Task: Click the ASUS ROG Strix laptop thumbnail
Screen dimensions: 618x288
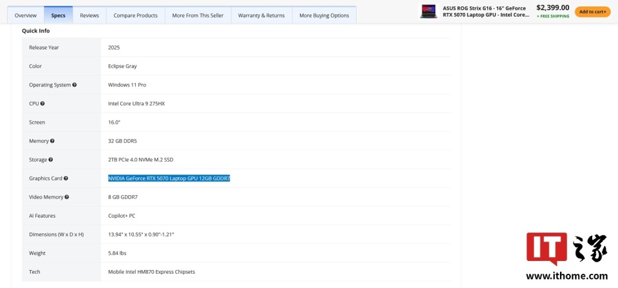Action: point(429,12)
